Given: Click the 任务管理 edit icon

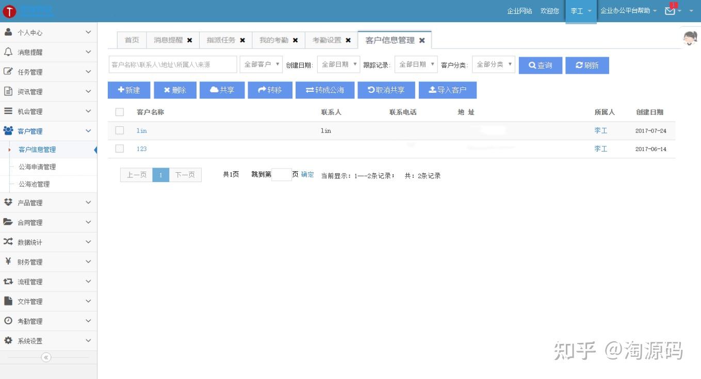Looking at the screenshot, I should tap(8, 72).
